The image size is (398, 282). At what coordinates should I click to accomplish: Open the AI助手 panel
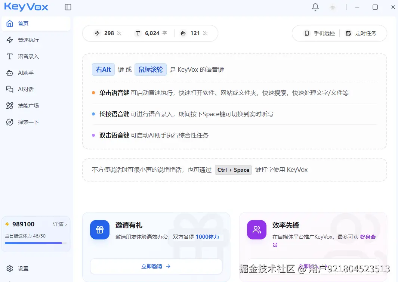[23, 73]
